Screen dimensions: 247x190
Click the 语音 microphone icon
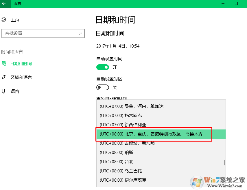tap(4, 91)
